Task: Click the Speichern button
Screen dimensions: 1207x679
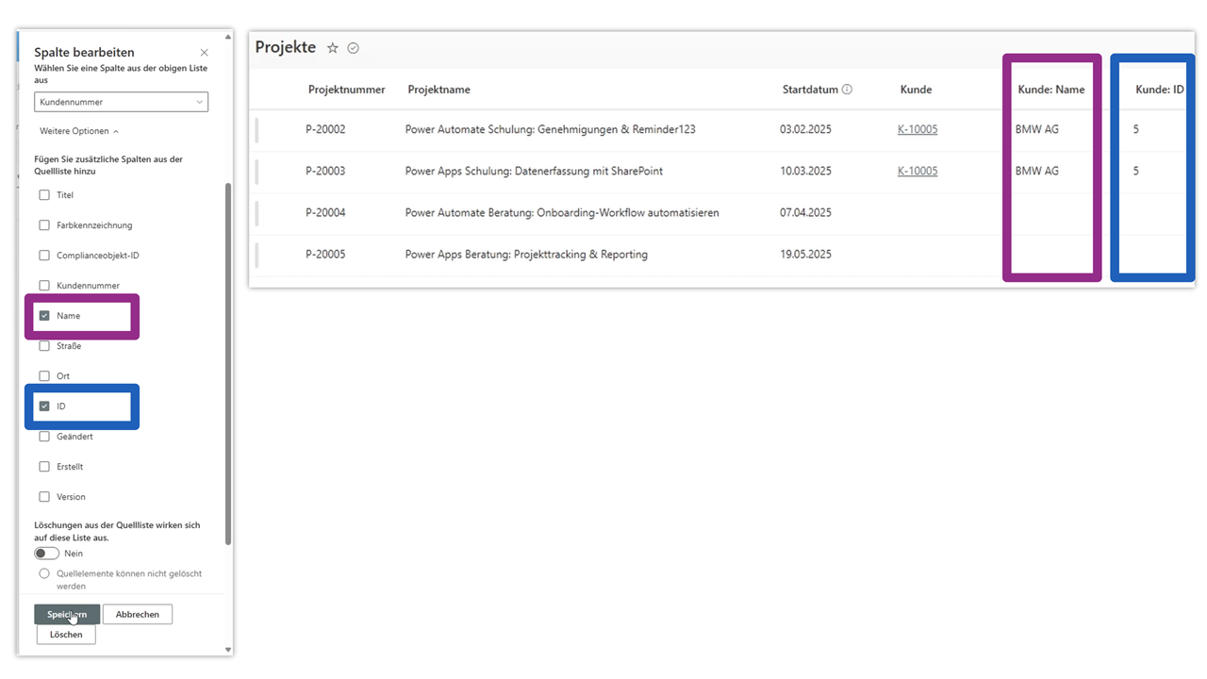Action: [x=67, y=615]
